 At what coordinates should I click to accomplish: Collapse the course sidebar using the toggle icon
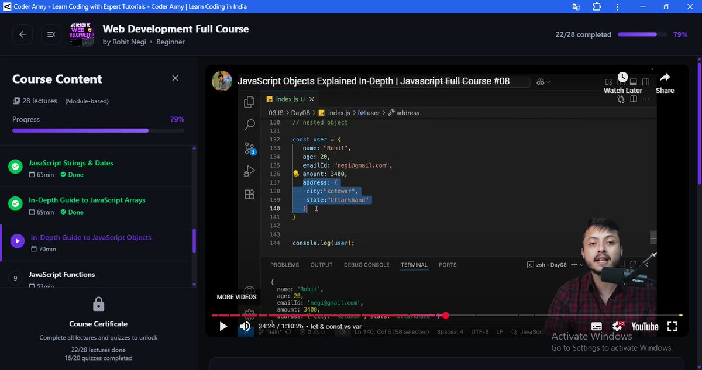click(51, 34)
